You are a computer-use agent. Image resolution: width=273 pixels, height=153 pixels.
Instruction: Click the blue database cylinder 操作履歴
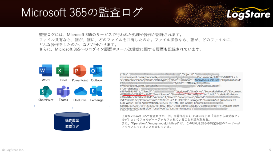tap(72, 121)
